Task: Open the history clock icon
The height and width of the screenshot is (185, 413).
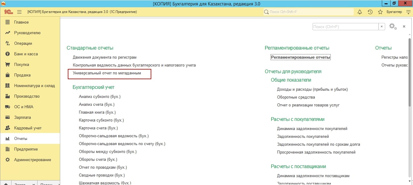Action: 370,12
